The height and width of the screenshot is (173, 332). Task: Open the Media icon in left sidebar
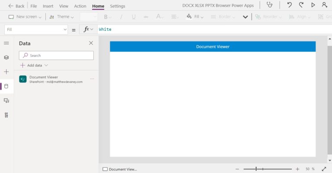click(x=6, y=101)
